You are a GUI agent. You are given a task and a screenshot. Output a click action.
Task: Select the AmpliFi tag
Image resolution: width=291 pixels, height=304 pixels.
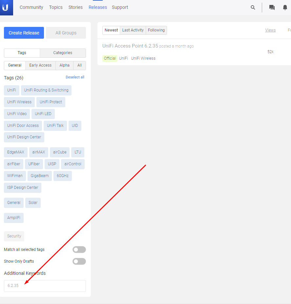[x=14, y=218]
